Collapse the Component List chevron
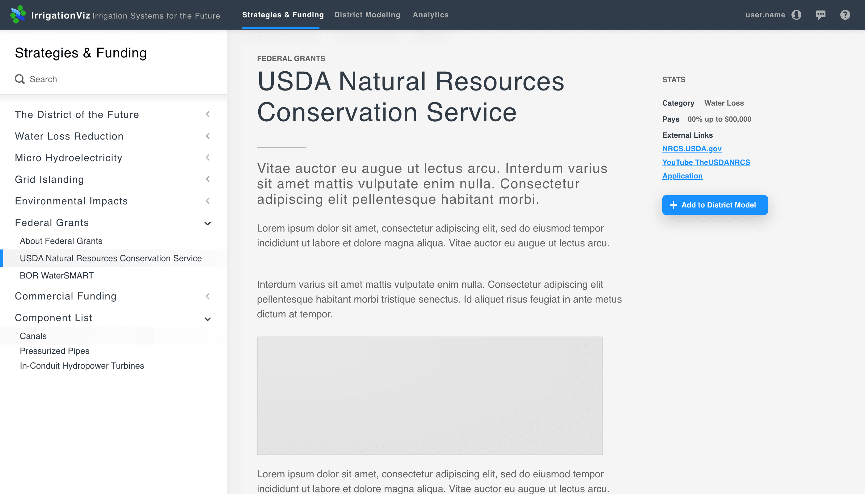The width and height of the screenshot is (865, 494). (x=208, y=319)
